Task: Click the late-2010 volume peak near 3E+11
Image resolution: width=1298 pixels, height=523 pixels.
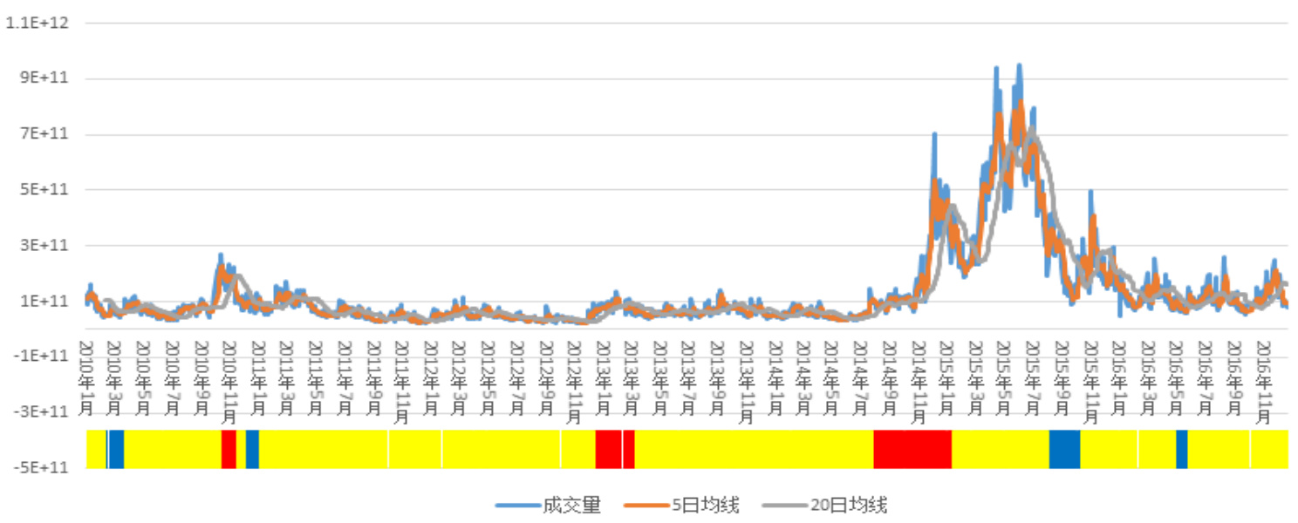Action: point(221,256)
